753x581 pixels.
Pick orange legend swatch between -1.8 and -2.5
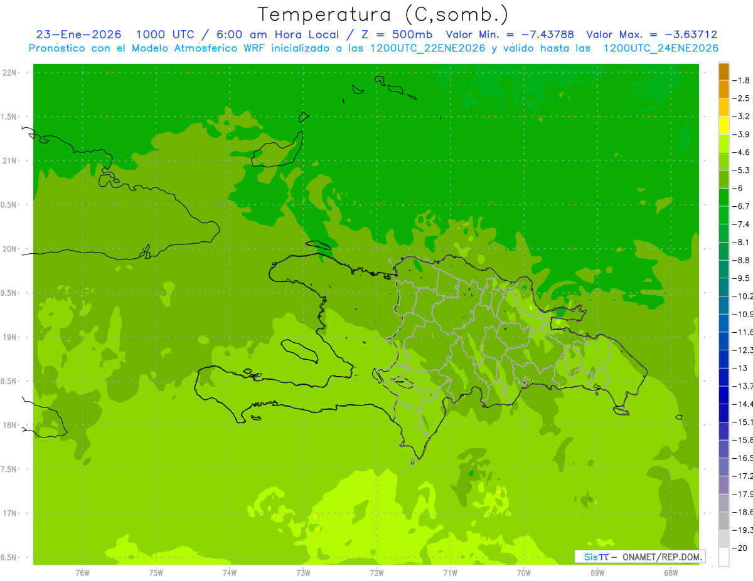pos(724,90)
